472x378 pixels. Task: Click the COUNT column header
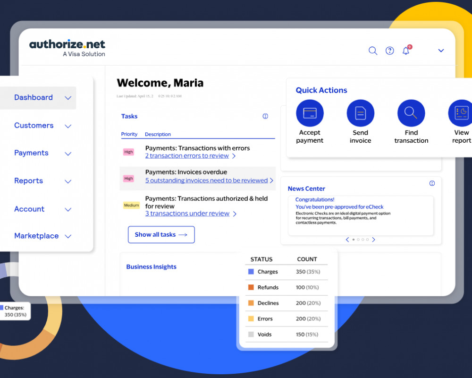[307, 259]
